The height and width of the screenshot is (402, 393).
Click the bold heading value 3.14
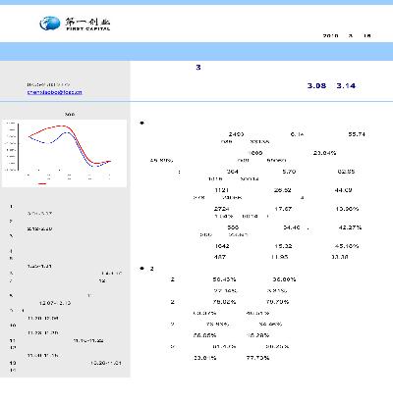[346, 86]
